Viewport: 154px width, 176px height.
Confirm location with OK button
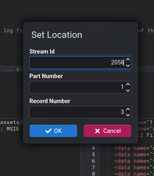(x=53, y=131)
